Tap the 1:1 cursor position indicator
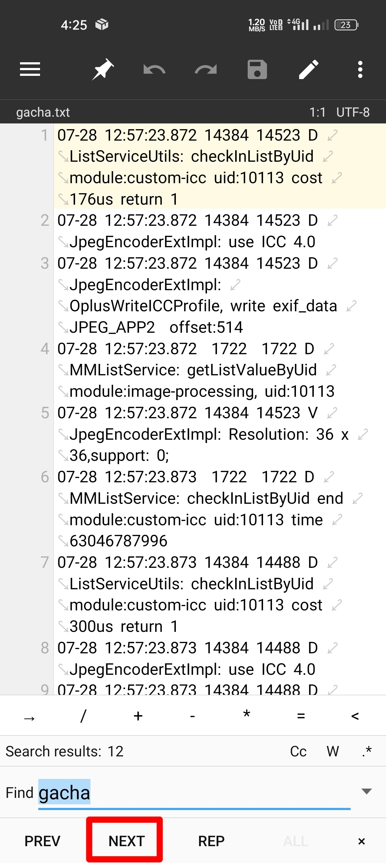This screenshot has height=863, width=386. point(317,112)
